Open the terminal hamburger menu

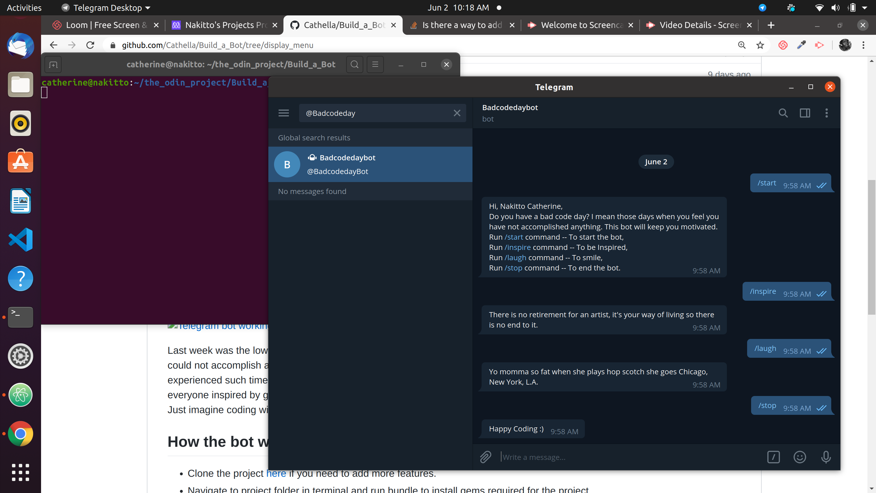tap(375, 64)
